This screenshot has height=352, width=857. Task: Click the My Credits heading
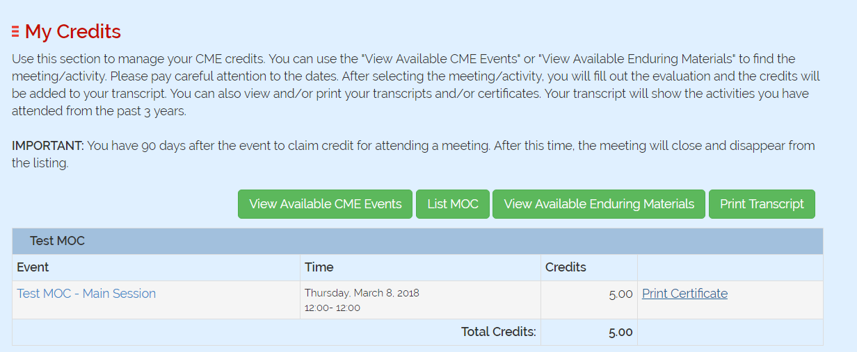pyautogui.click(x=72, y=32)
